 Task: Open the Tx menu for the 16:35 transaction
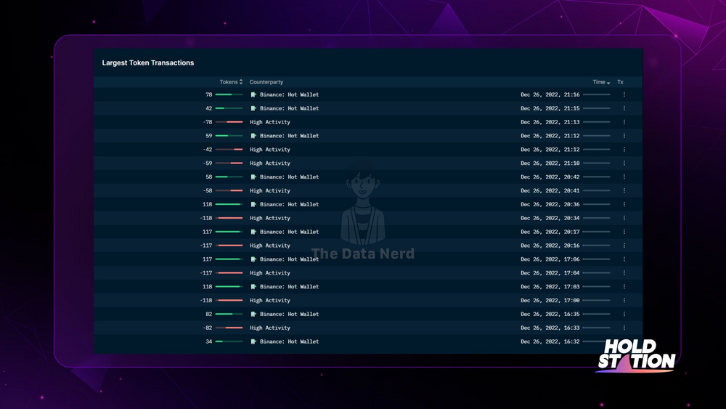pyautogui.click(x=624, y=314)
